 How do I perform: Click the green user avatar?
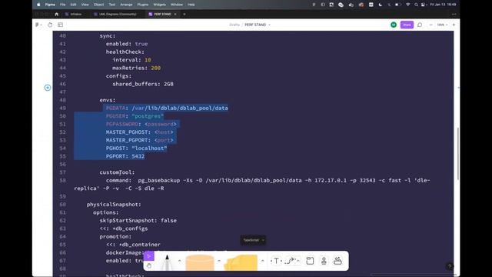394,25
